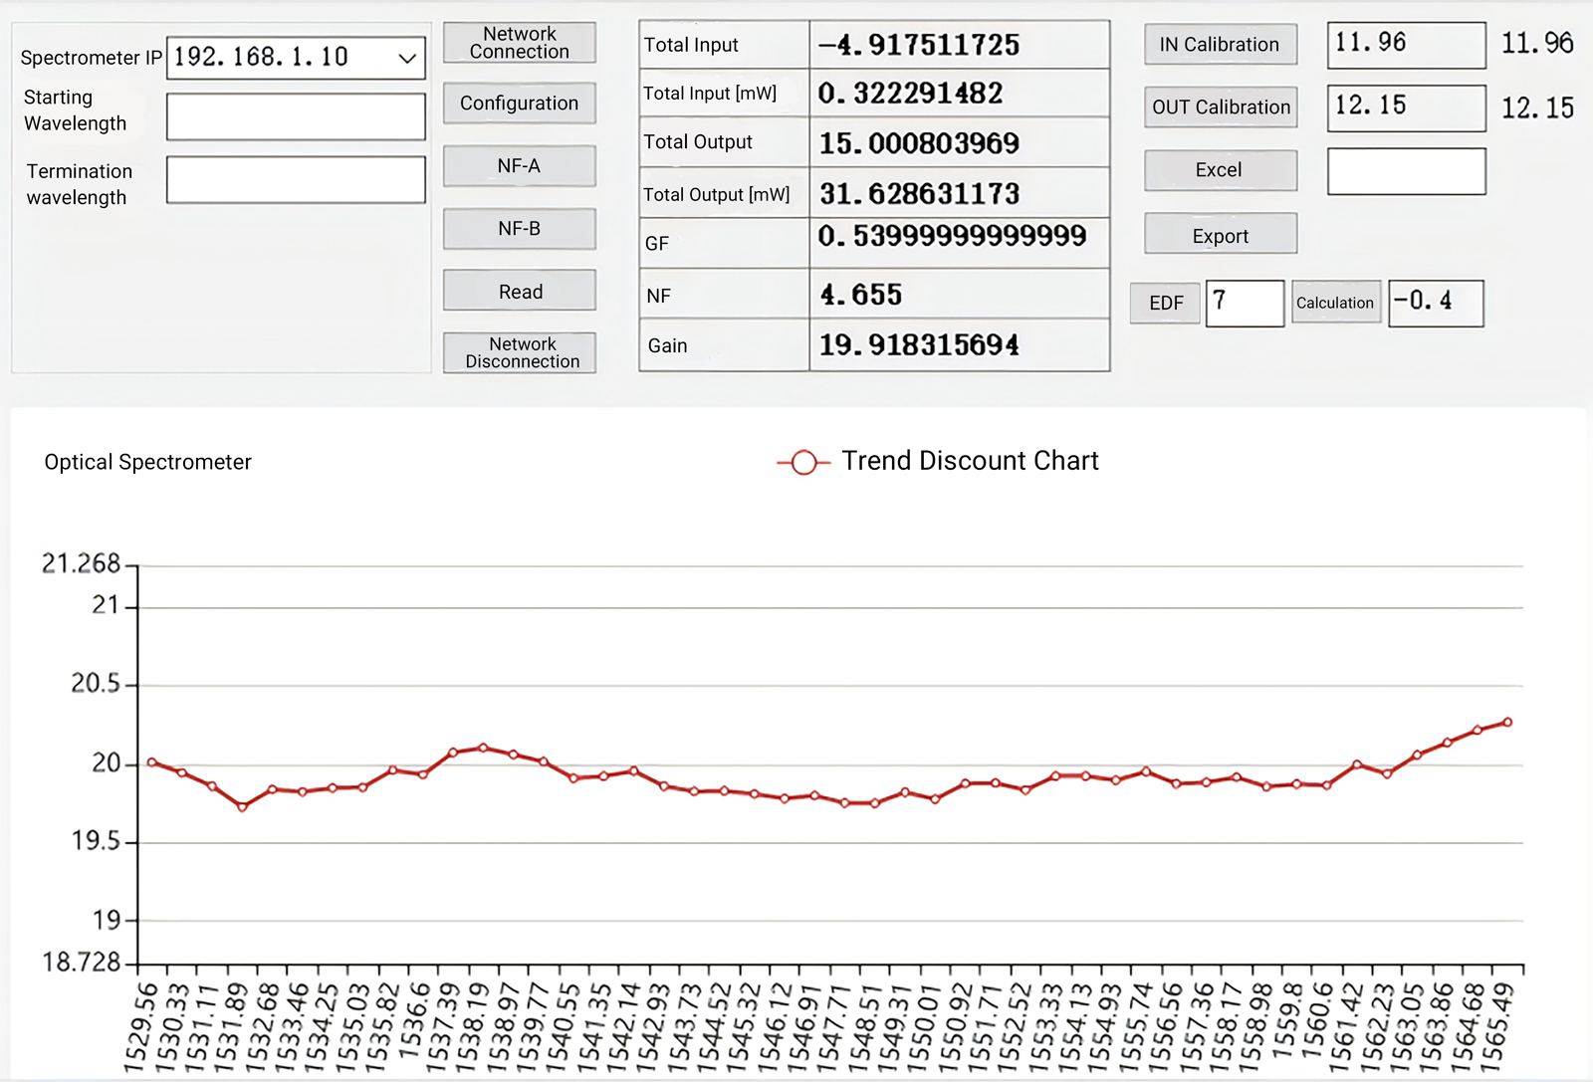Click the IN Calibration button

(1220, 45)
